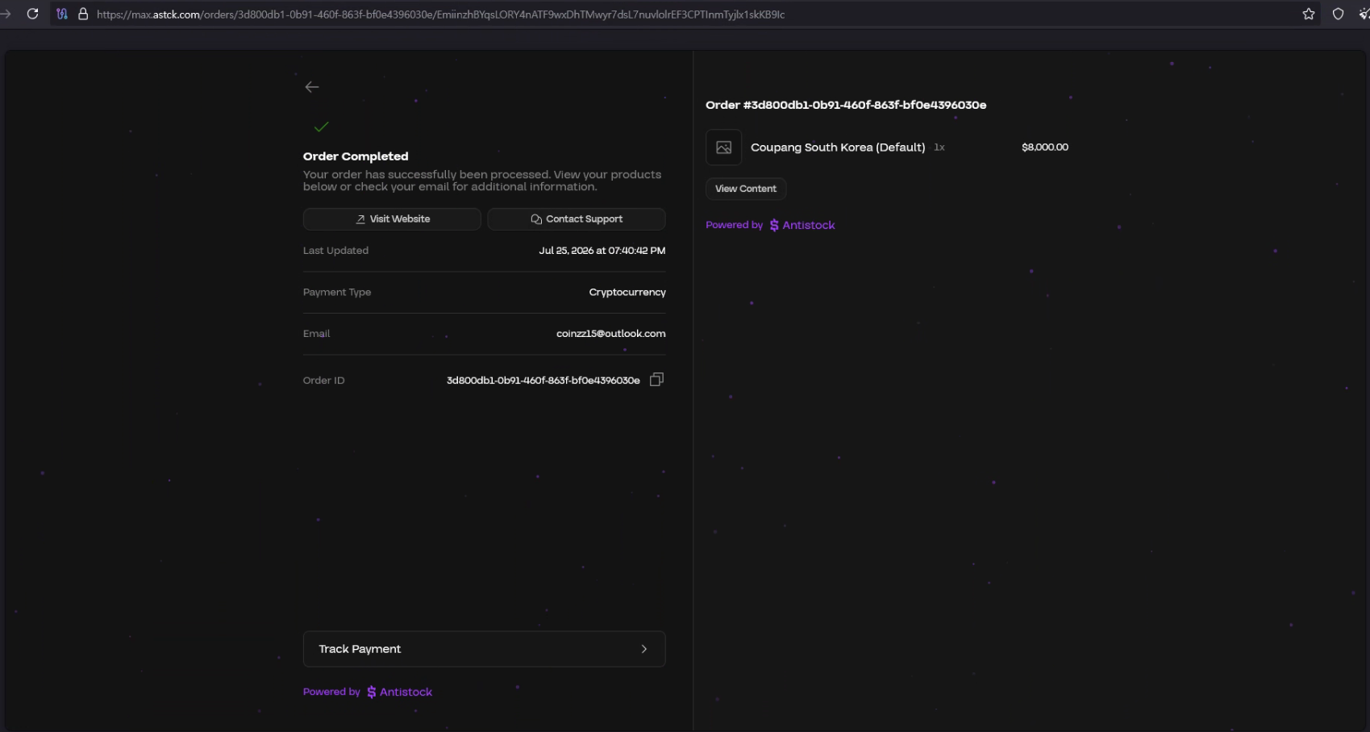Screen dimensions: 1370x732
Task: Click the View Content button
Action: 746,189
